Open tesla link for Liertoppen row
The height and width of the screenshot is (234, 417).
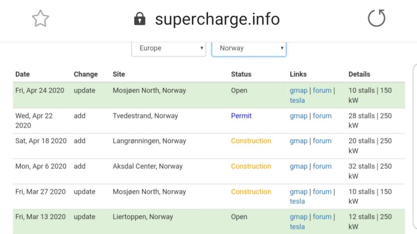pyautogui.click(x=297, y=227)
